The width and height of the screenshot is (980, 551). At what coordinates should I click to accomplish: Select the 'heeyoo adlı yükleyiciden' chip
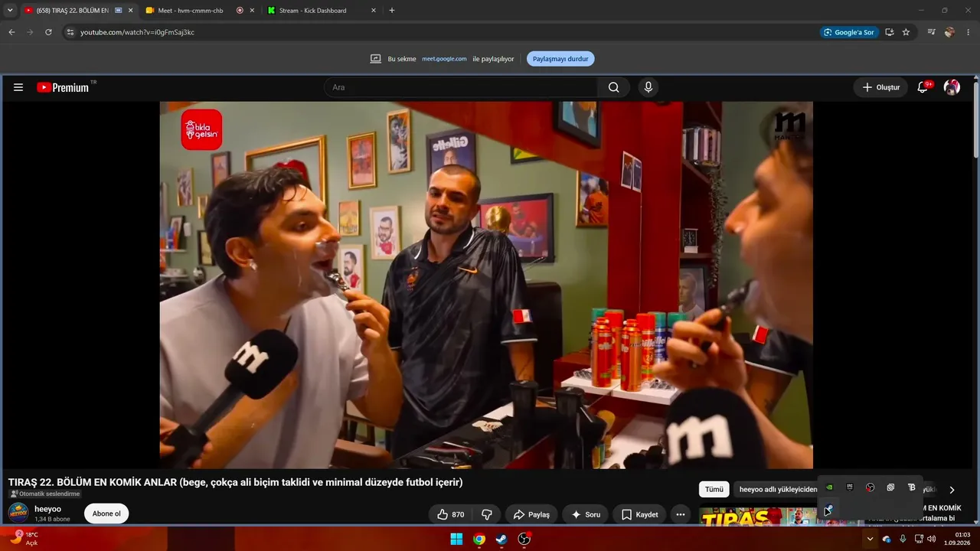tap(775, 490)
